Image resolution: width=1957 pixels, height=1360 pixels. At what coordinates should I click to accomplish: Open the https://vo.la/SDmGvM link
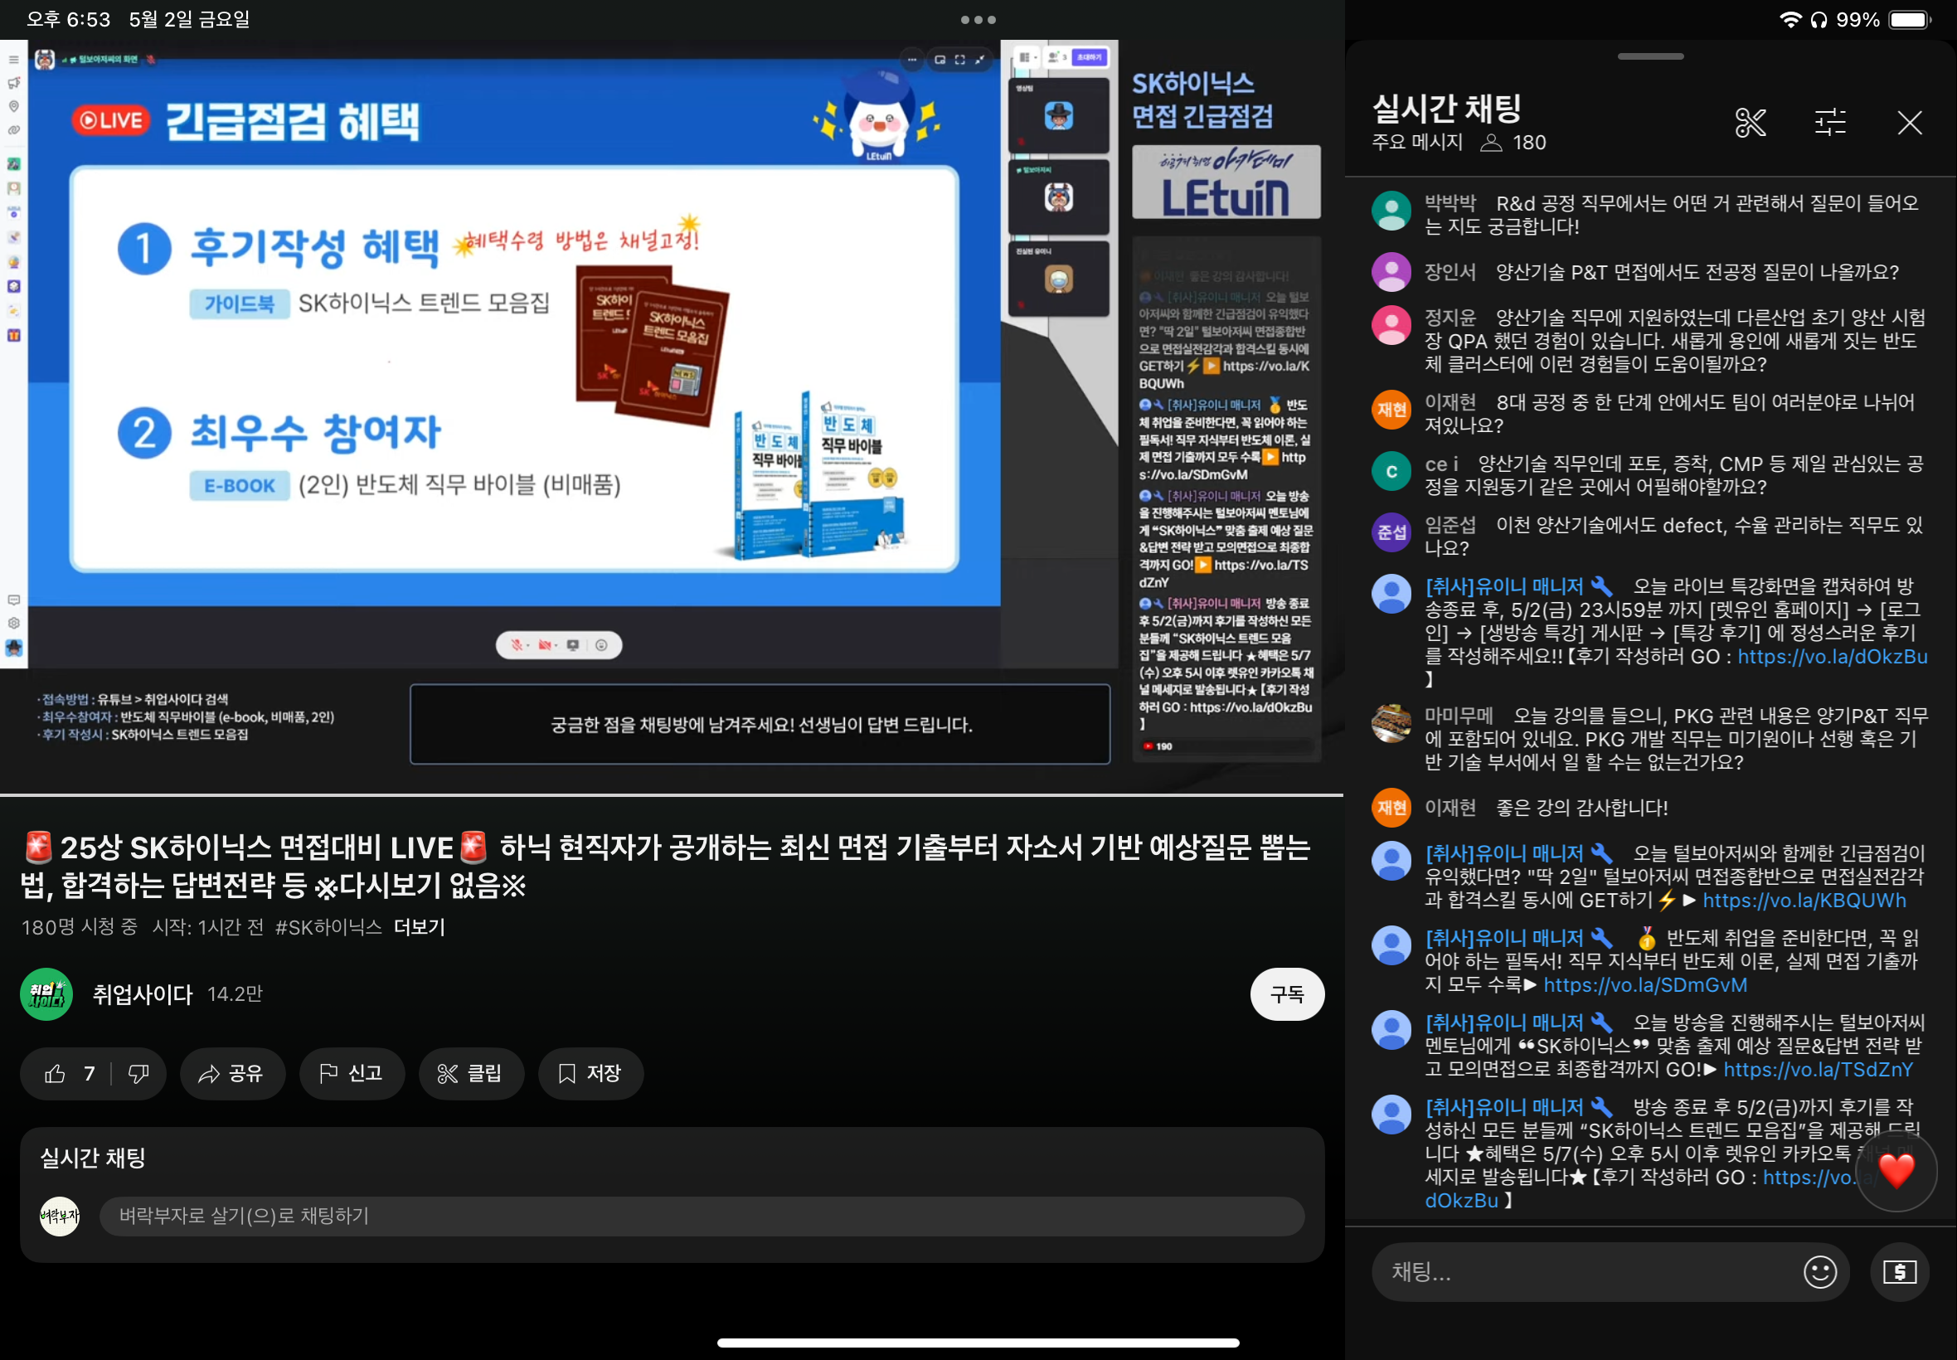[1645, 984]
